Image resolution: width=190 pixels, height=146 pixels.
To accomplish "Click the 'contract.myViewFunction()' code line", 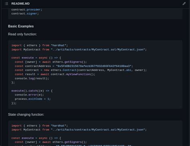I will pos(55,74).
